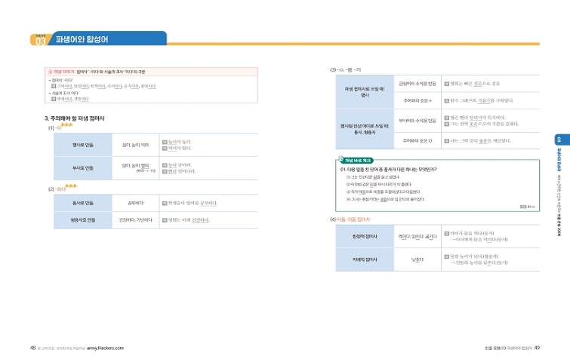Click the three stars beside (2) -하다

71,186
